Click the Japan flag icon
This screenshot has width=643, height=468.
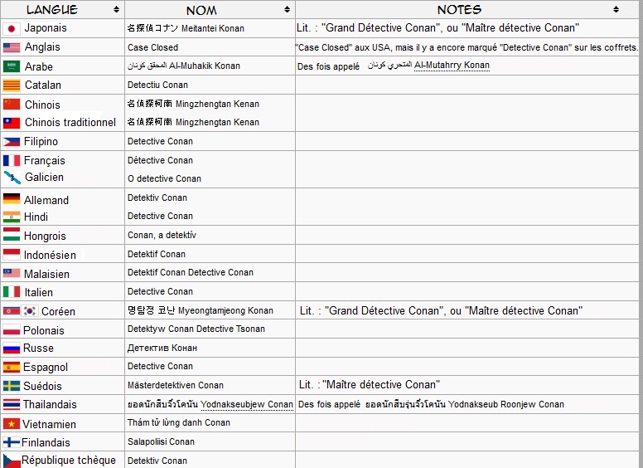coord(12,28)
